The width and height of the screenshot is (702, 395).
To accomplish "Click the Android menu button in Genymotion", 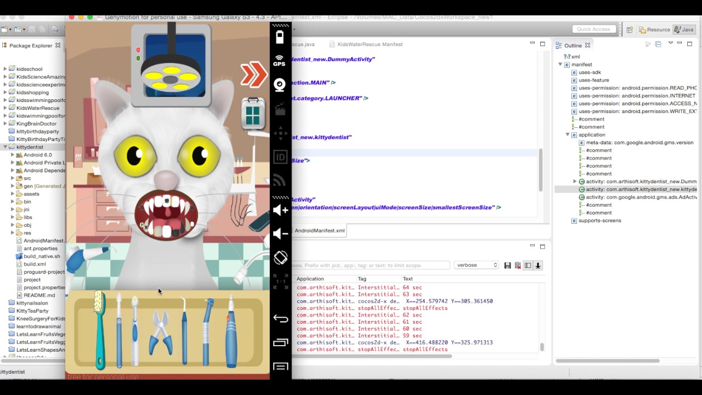I will pyautogui.click(x=280, y=366).
